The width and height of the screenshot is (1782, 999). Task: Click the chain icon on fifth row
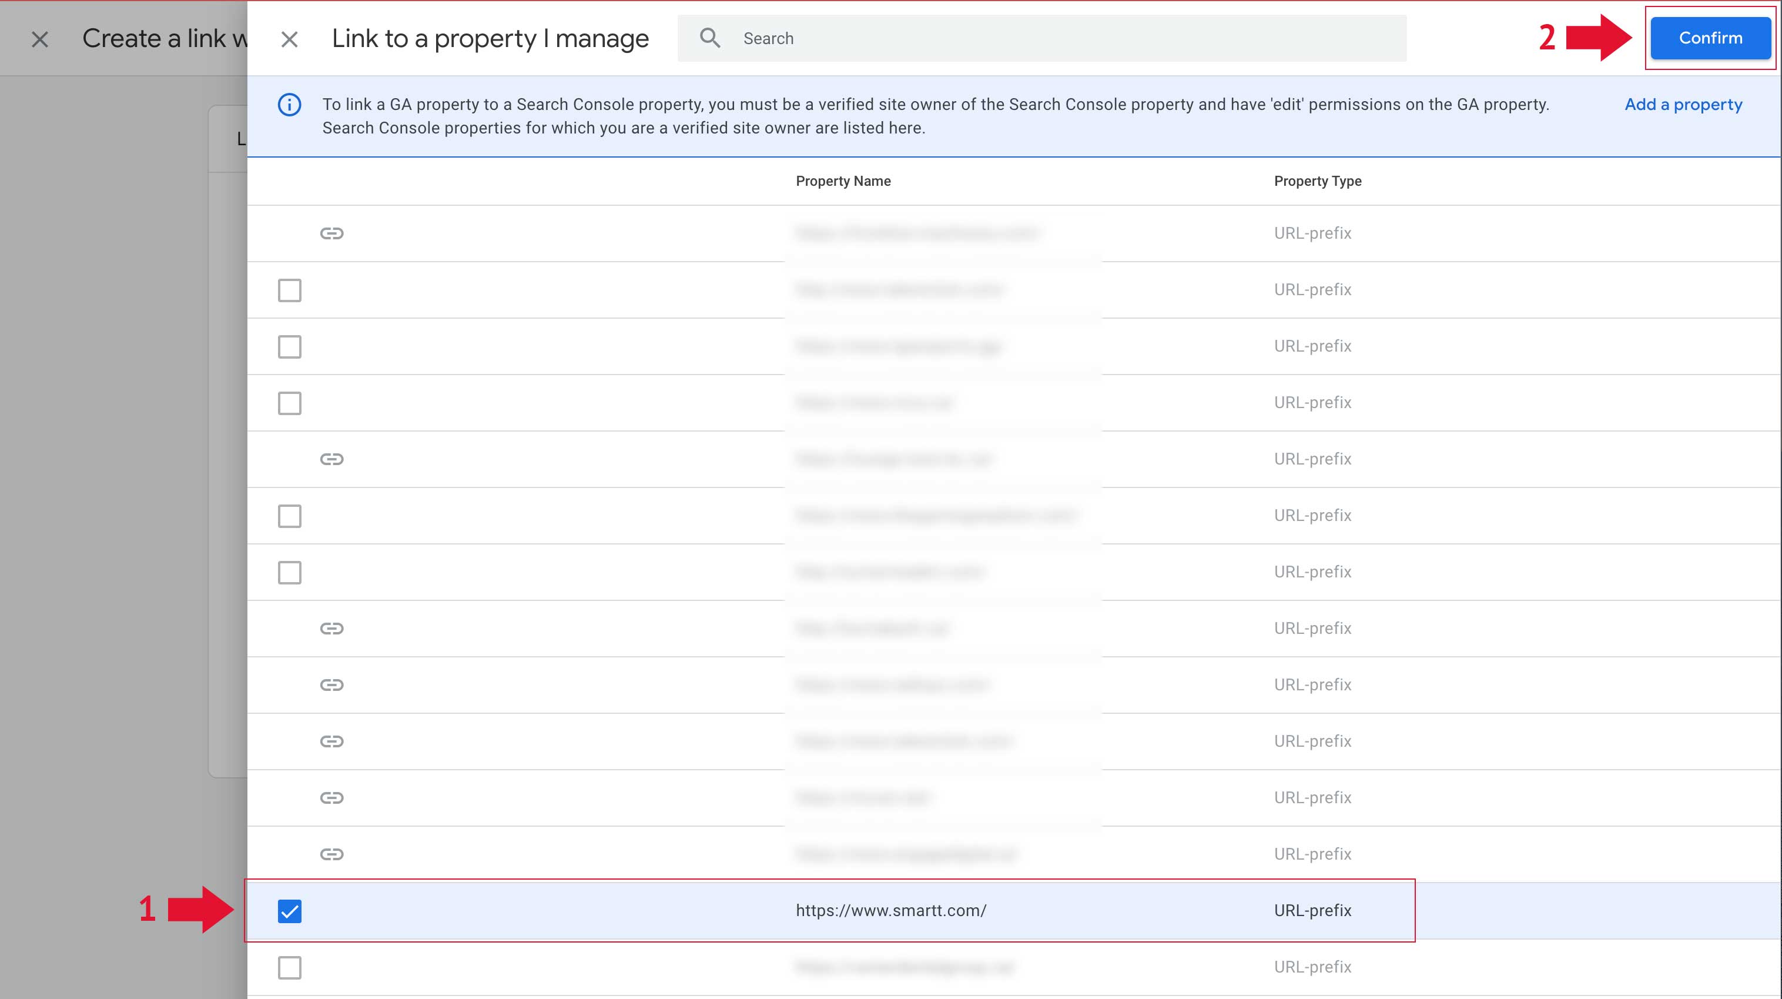click(x=330, y=459)
